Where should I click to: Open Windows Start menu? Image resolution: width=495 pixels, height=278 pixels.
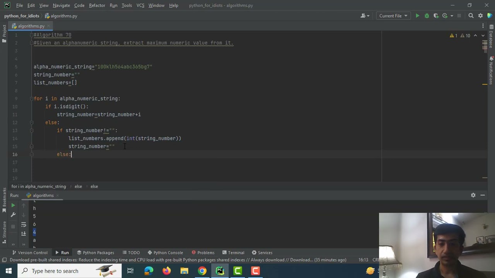[x=9, y=271]
